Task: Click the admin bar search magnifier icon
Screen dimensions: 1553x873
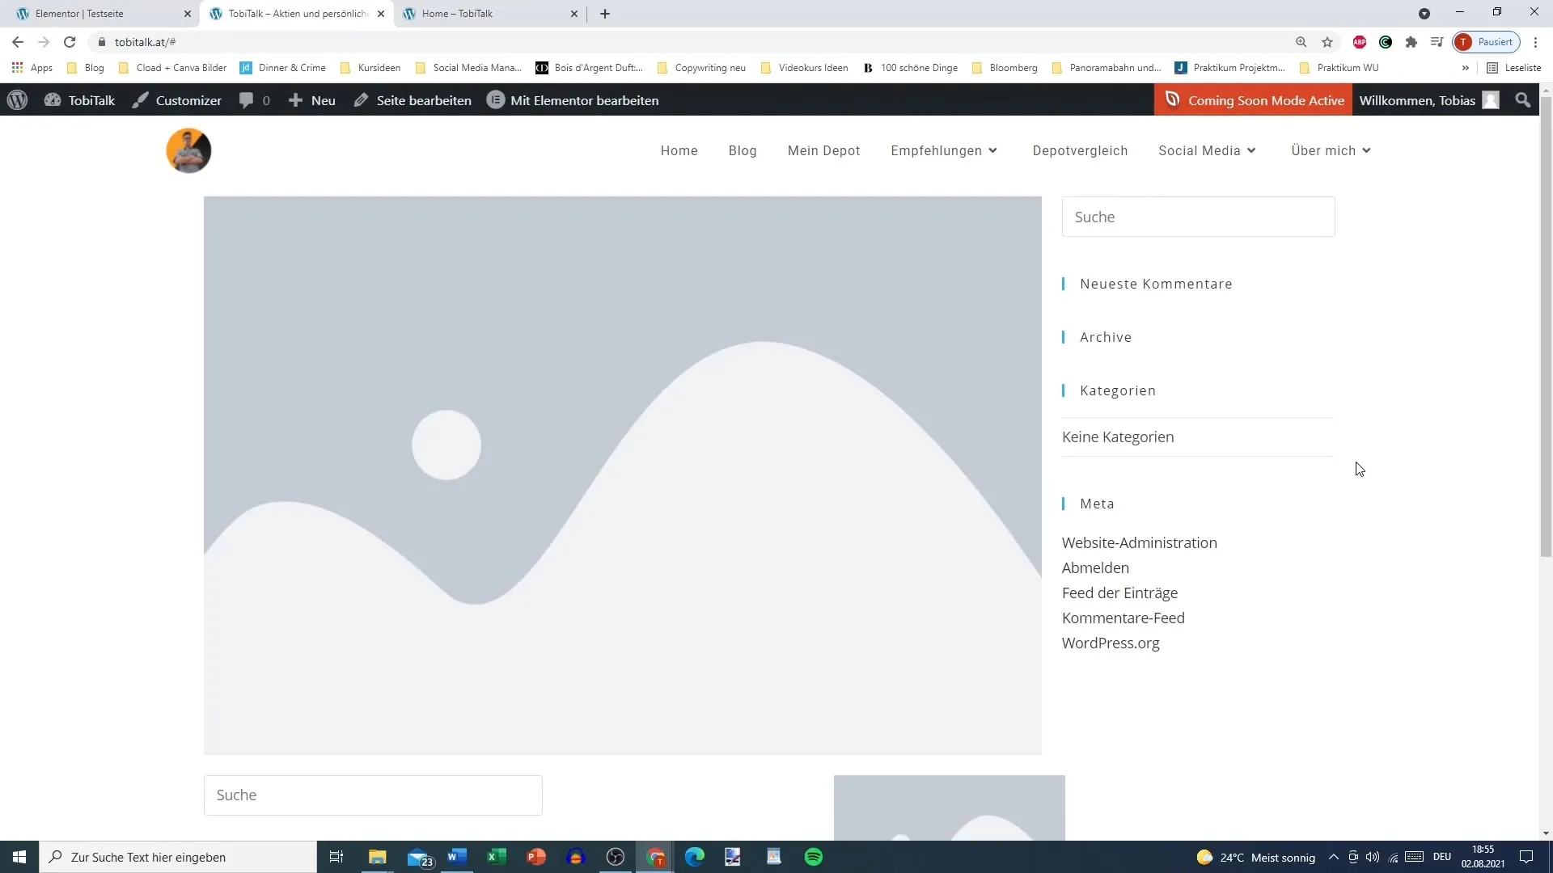Action: (1523, 100)
